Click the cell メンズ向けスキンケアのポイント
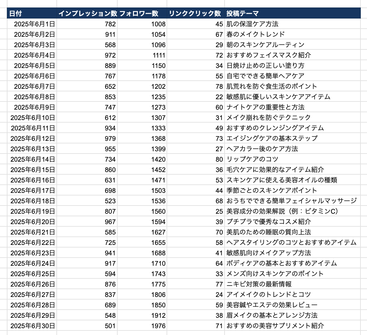The image size is (367, 335). (x=293, y=274)
